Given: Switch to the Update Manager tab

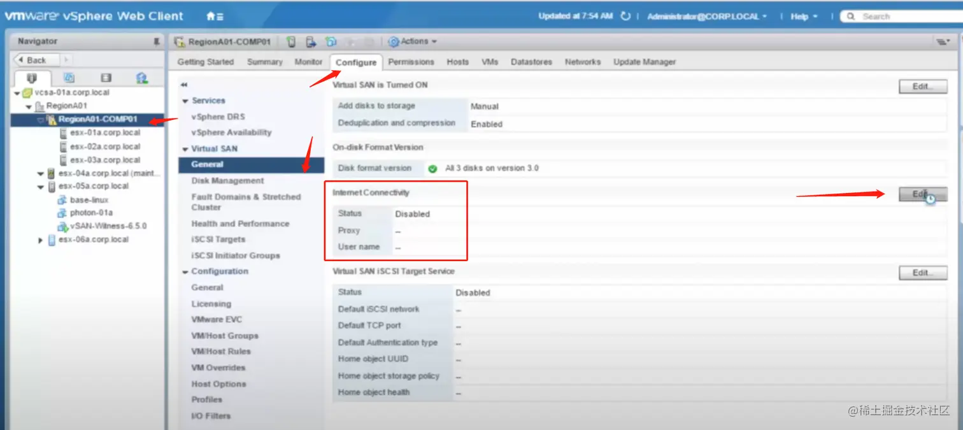Looking at the screenshot, I should tap(645, 62).
